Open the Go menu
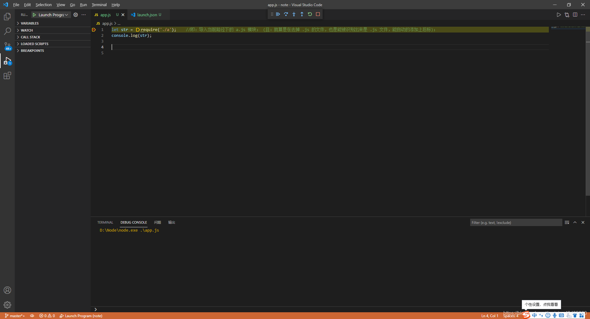Viewport: 590px width, 319px height. click(72, 5)
